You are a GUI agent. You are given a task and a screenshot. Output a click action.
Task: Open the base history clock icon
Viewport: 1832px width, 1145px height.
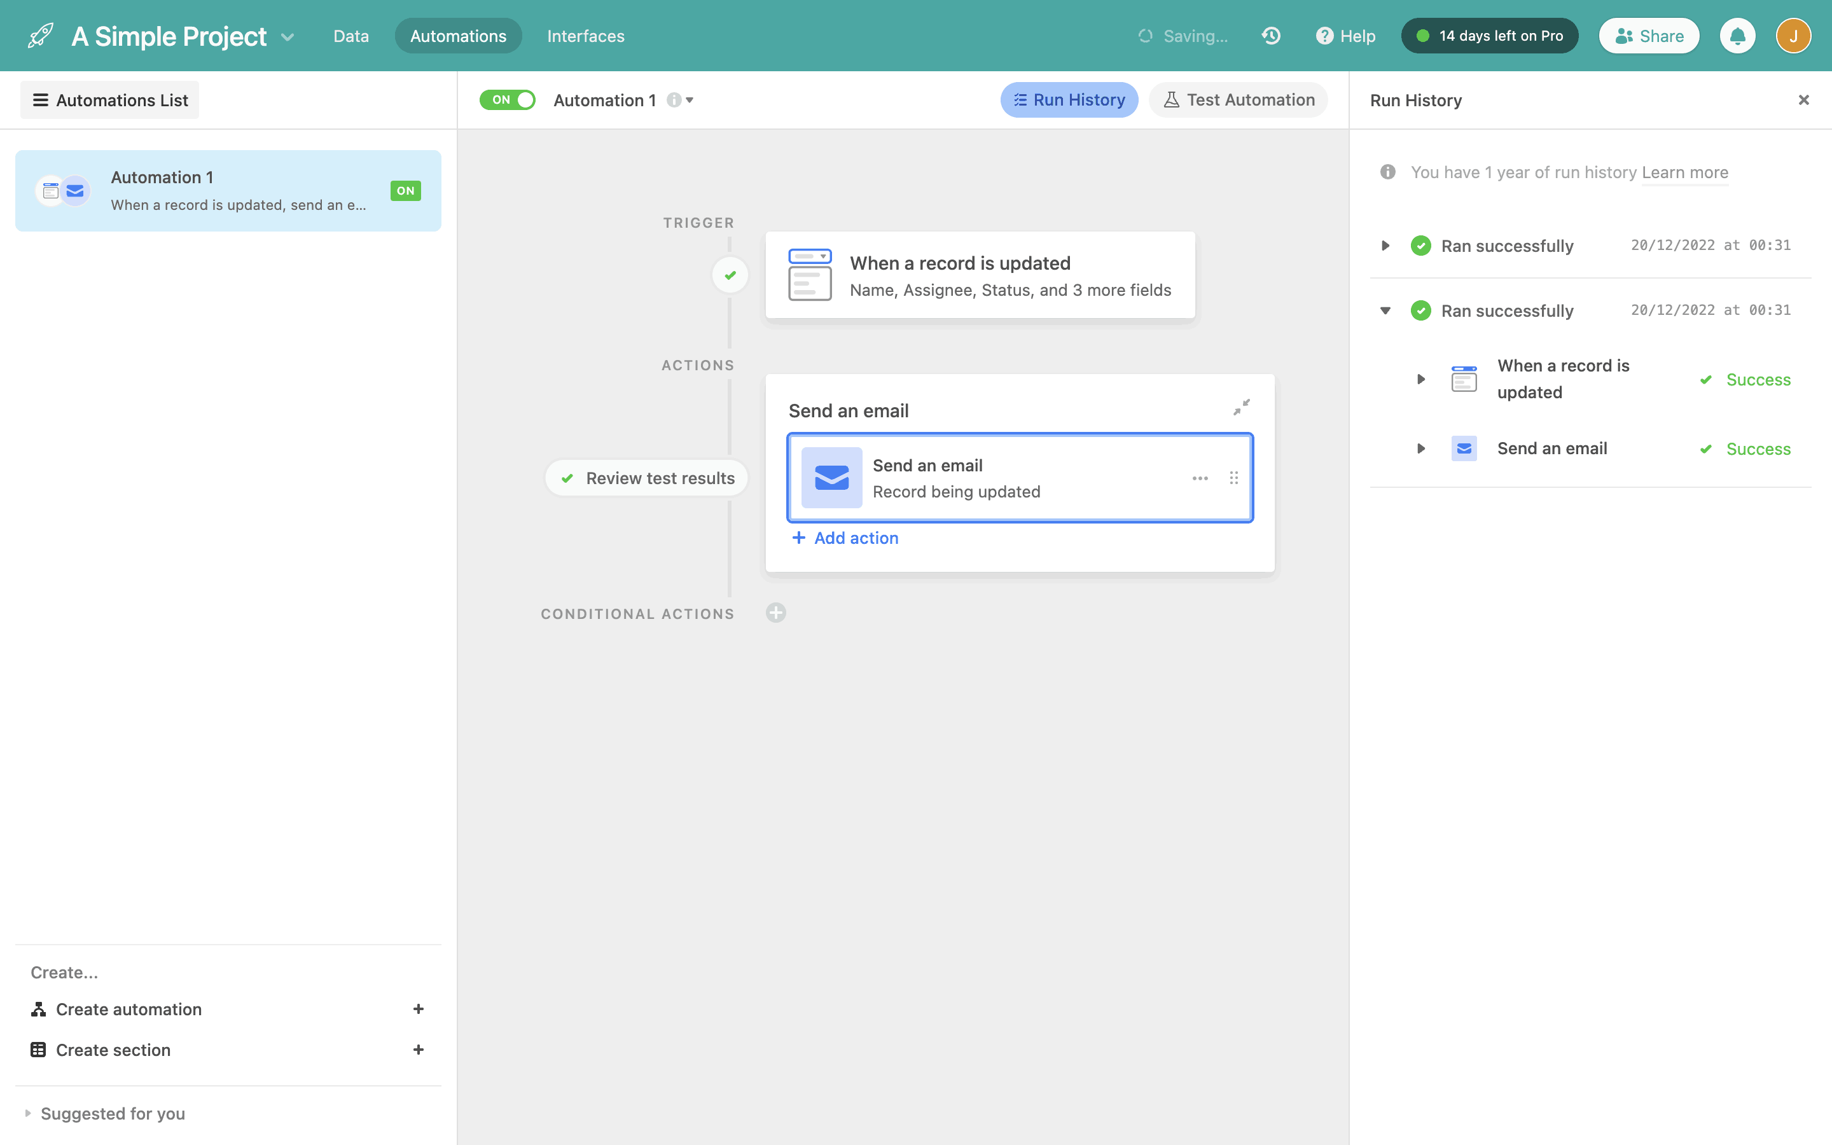pyautogui.click(x=1271, y=36)
